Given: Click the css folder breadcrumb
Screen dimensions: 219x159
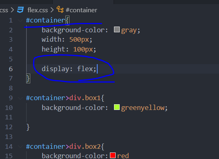Looking at the screenshot, I should (x=4, y=10).
